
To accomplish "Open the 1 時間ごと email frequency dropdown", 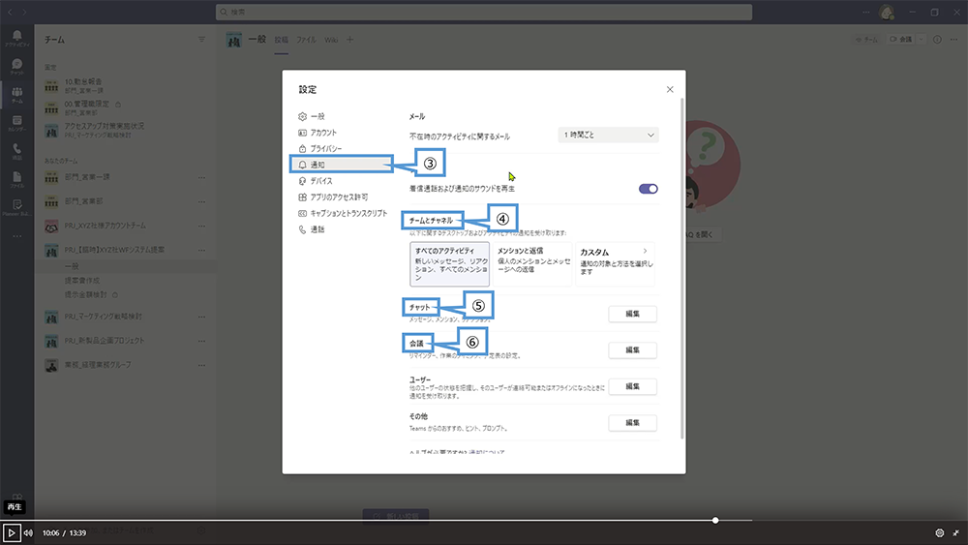I will 608,135.
